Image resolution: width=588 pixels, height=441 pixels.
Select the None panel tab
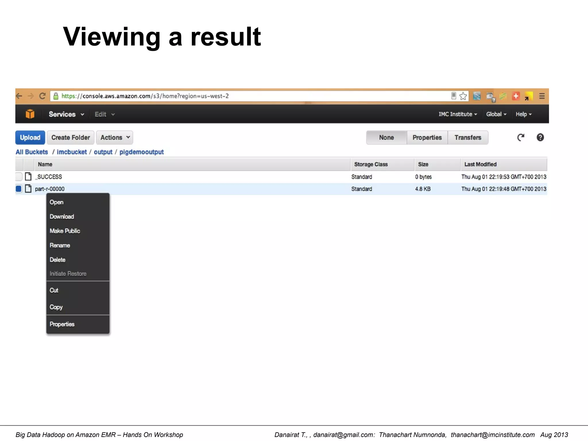386,138
